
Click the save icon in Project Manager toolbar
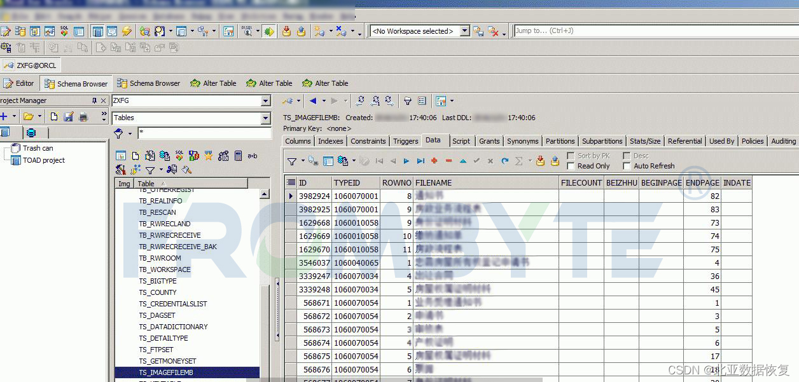(69, 117)
